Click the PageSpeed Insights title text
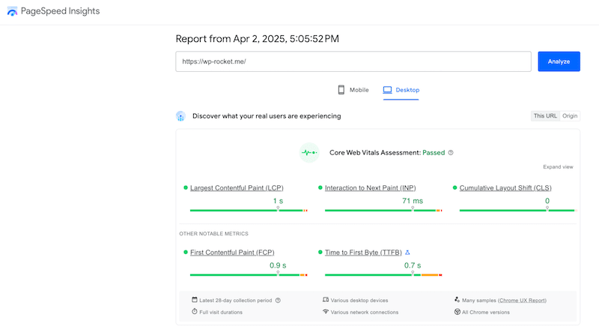 pos(60,11)
